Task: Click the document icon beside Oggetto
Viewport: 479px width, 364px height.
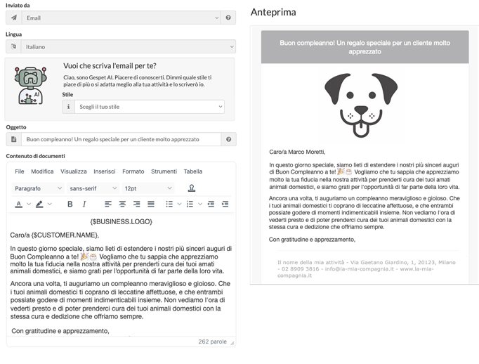Action: coord(14,139)
